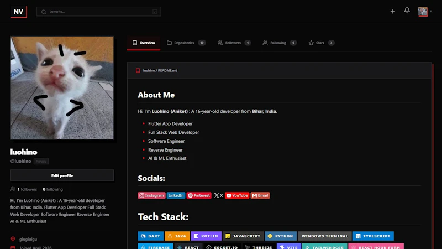The height and width of the screenshot is (249, 442).
Task: Click the plus create-new icon
Action: point(393,11)
